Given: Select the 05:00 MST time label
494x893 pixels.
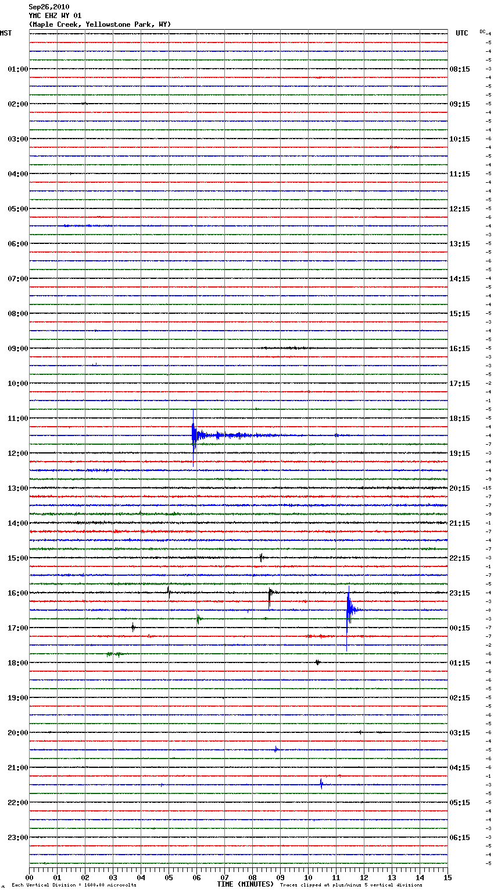Looking at the screenshot, I should 17,209.
